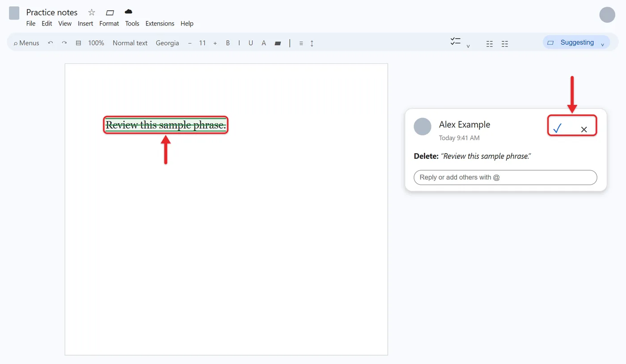Star the Practice notes document
The image size is (626, 364).
(x=92, y=12)
